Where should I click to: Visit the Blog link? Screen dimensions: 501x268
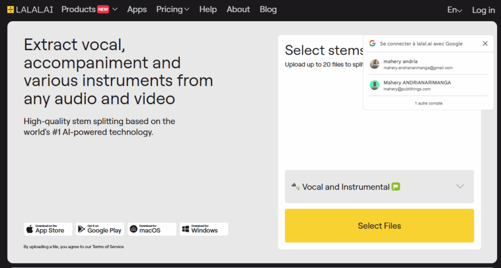click(x=268, y=9)
